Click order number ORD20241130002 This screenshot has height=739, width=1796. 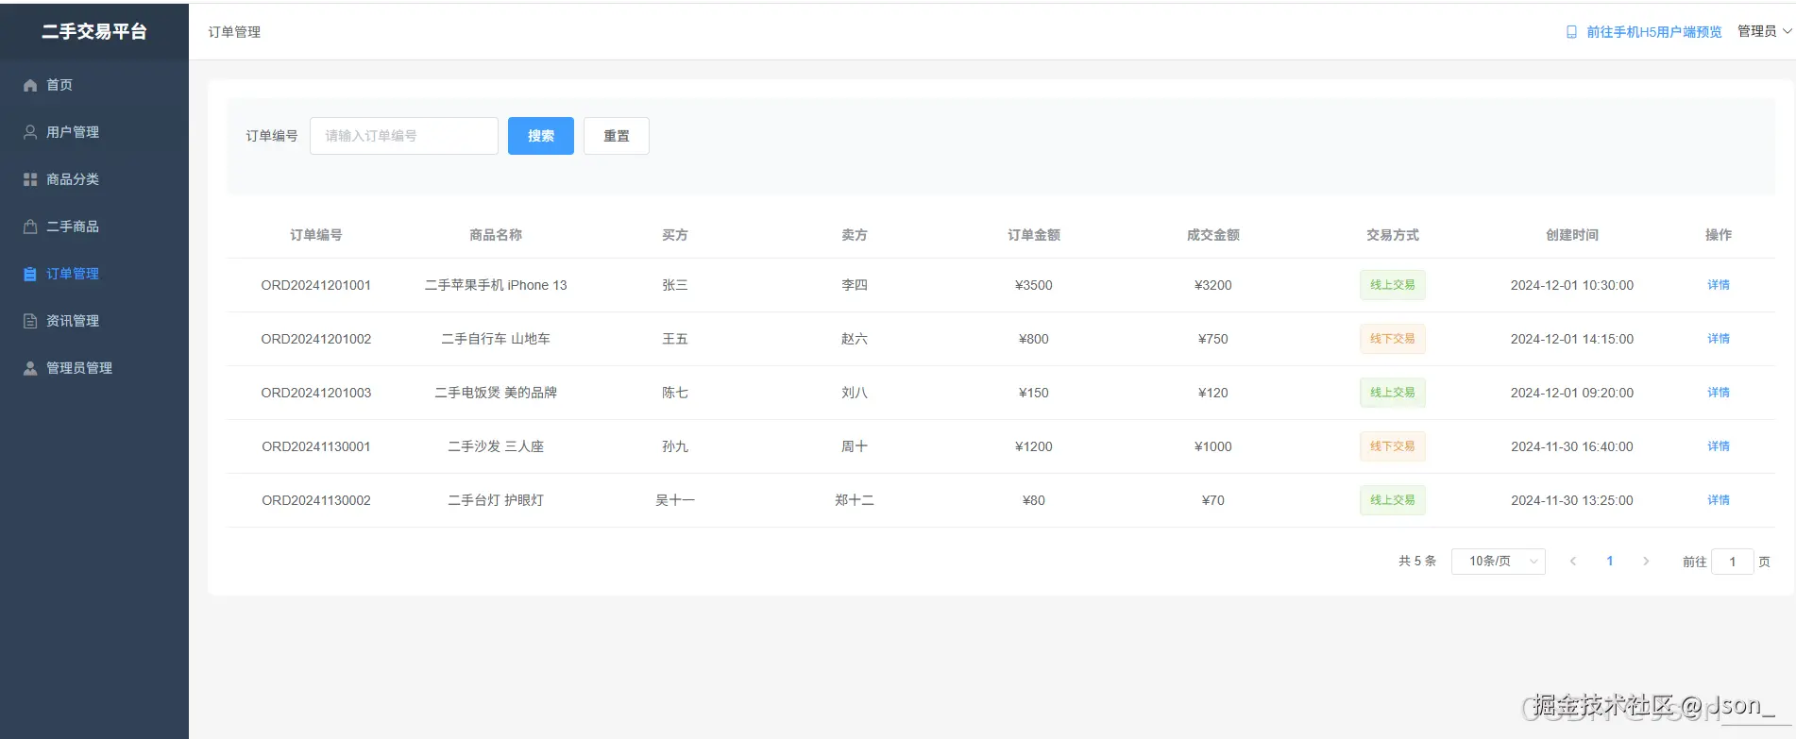(x=316, y=500)
